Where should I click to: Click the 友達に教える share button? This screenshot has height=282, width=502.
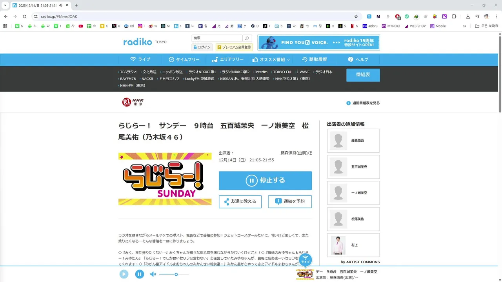coord(240,202)
